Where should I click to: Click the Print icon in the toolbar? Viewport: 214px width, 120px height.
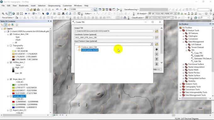[x=38, y=9]
